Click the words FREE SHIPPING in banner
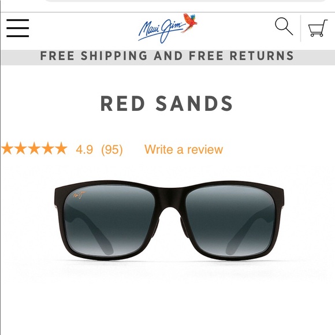The width and height of the screenshot is (335, 335). pyautogui.click(x=94, y=56)
